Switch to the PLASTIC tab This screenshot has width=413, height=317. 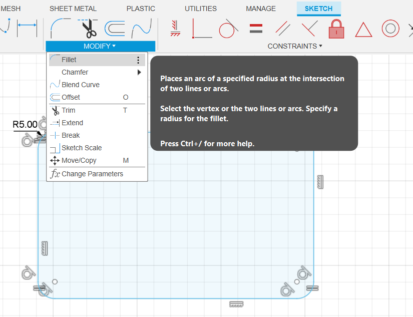pyautogui.click(x=141, y=9)
